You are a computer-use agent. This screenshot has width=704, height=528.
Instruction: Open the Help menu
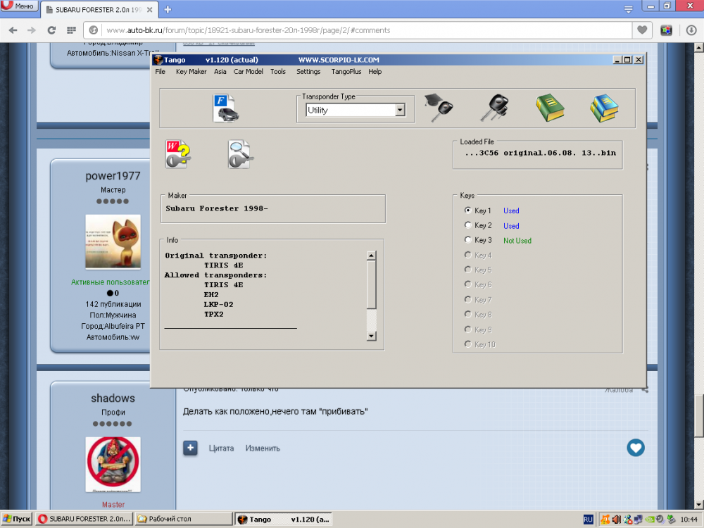(x=375, y=71)
